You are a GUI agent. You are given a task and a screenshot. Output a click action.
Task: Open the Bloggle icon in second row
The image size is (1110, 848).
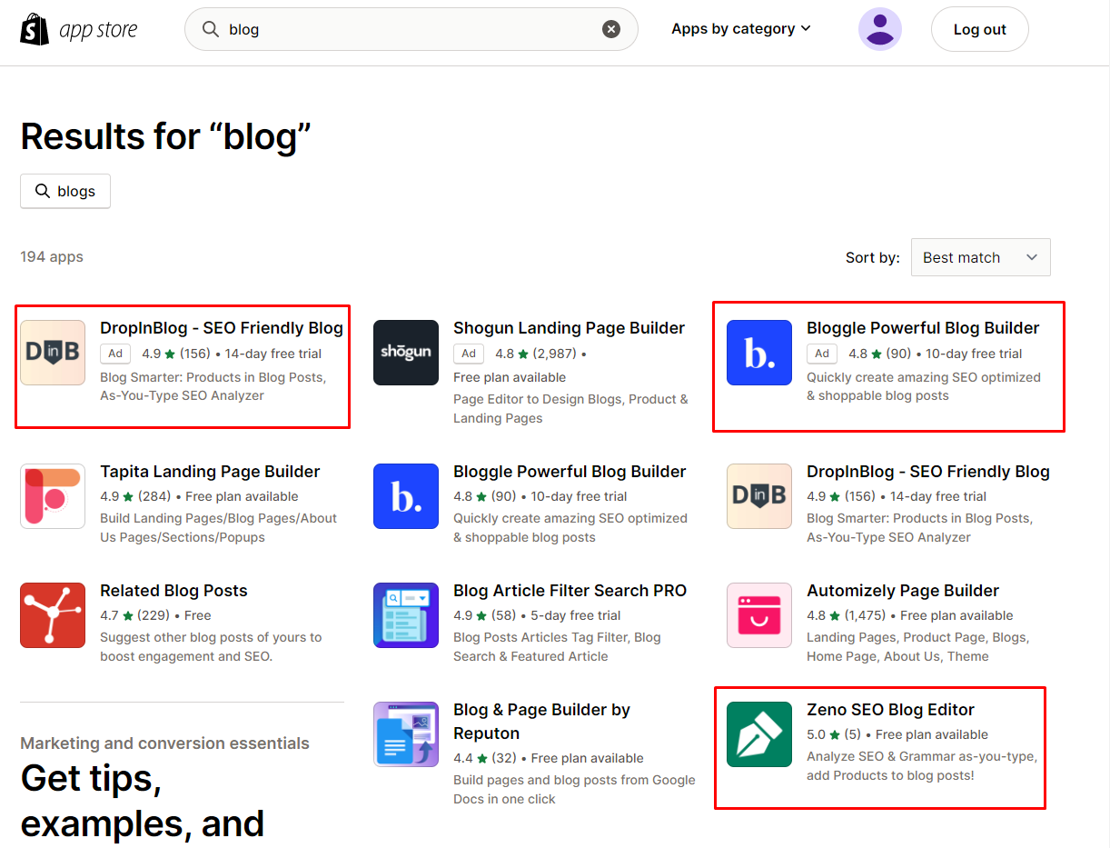(x=406, y=496)
